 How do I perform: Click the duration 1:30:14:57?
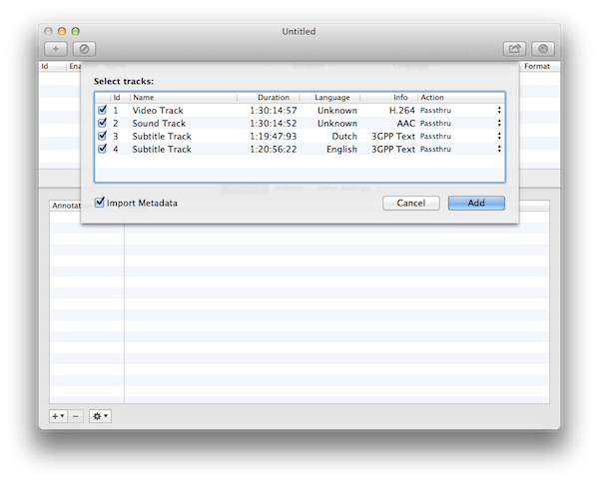point(274,111)
